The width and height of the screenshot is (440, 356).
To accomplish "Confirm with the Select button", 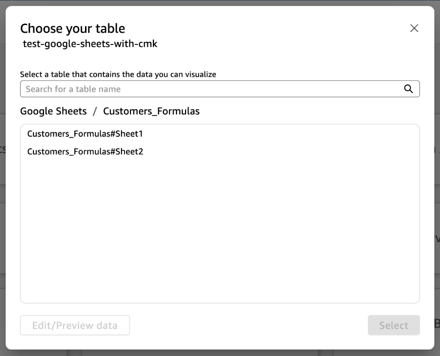I will [393, 325].
